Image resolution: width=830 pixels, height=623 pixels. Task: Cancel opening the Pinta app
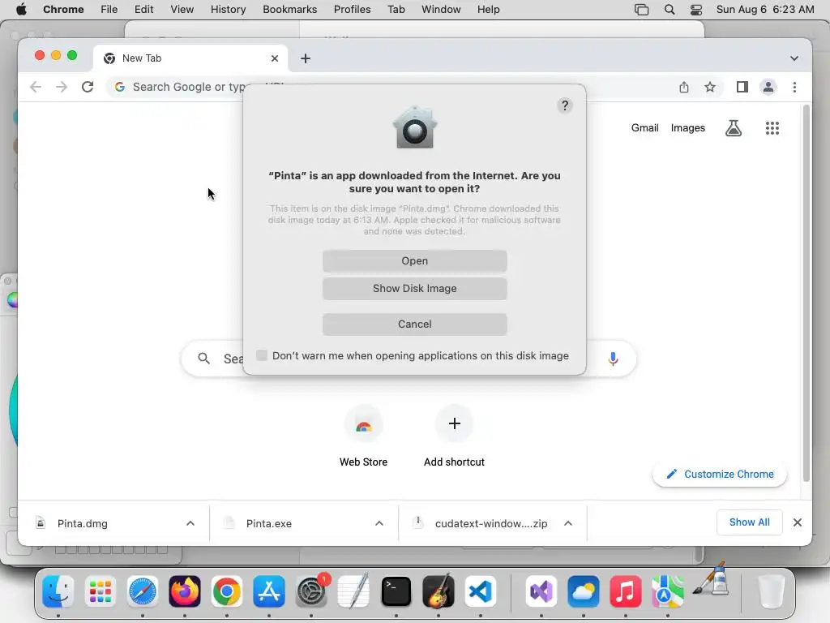click(414, 324)
